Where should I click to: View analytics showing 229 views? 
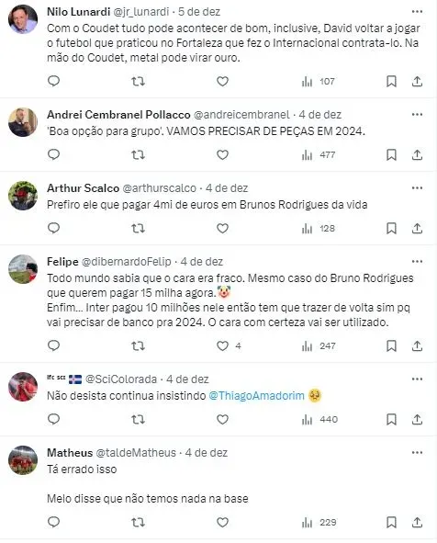(x=319, y=522)
